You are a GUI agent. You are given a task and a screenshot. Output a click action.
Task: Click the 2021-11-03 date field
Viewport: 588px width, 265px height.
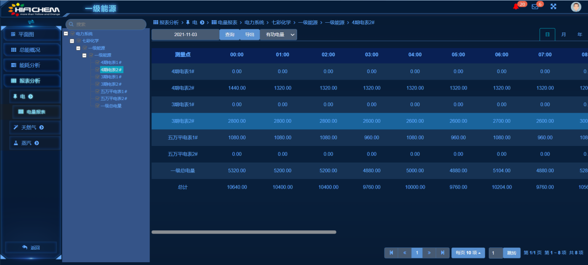(185, 35)
